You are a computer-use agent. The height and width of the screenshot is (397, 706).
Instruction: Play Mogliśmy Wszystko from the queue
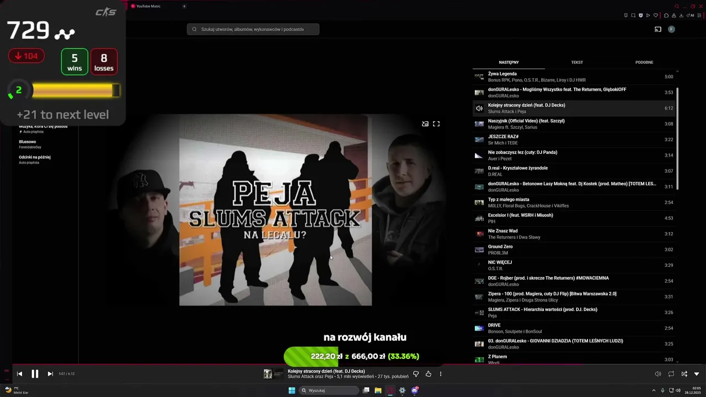pyautogui.click(x=574, y=93)
